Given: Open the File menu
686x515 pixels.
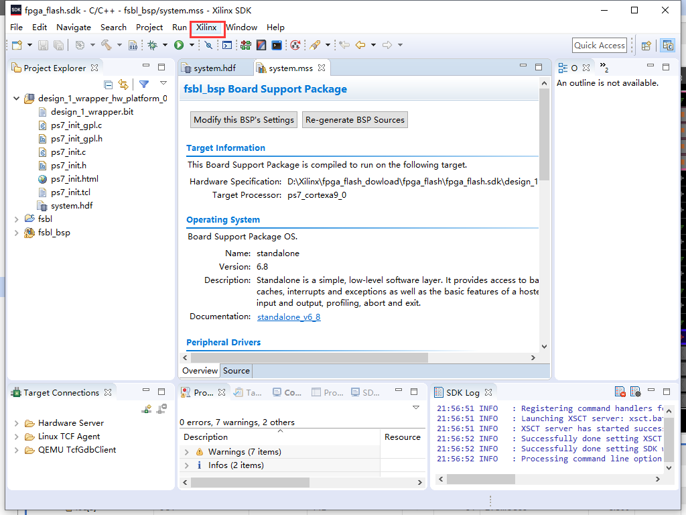Looking at the screenshot, I should 16,27.
